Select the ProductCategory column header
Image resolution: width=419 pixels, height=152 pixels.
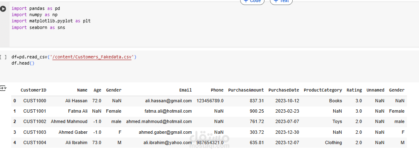click(x=323, y=90)
